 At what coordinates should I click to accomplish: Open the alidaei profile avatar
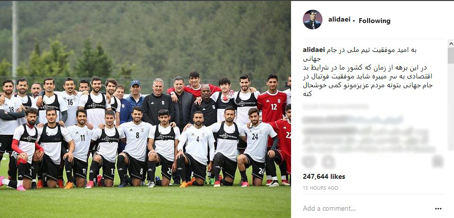pyautogui.click(x=313, y=20)
